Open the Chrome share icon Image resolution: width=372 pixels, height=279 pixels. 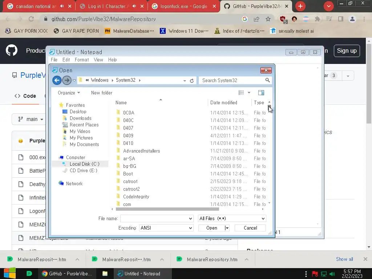coord(256,19)
